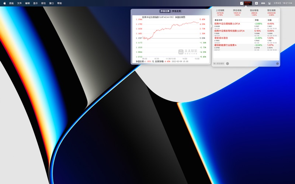Image resolution: width=295 pixels, height=184 pixels.
Task: Open the 前往 menu
Action: click(x=44, y=3)
